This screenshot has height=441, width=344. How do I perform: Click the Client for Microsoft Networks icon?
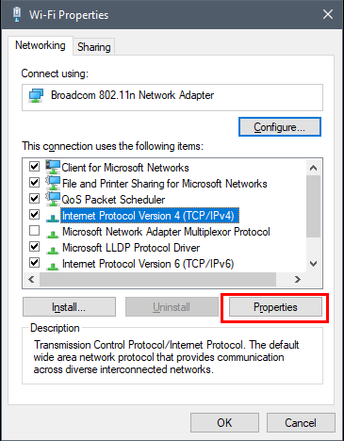pyautogui.click(x=53, y=167)
